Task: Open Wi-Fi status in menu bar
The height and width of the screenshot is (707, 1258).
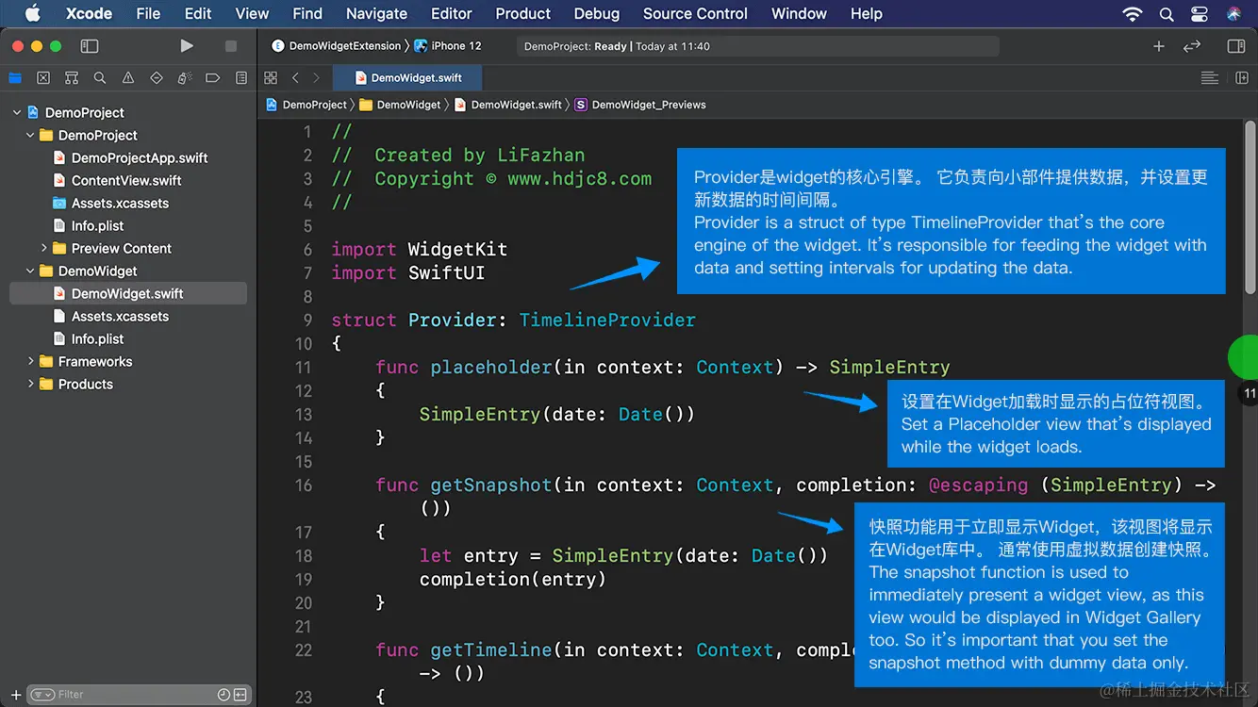Action: 1132,14
